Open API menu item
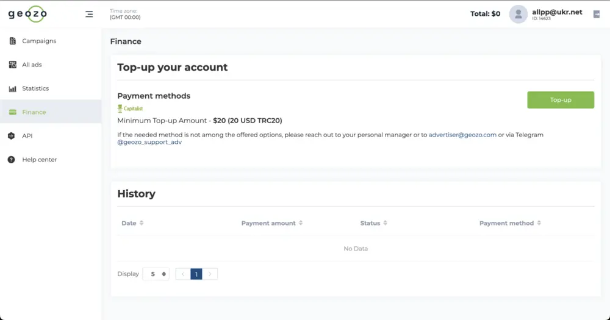610x320 pixels. coord(51,136)
